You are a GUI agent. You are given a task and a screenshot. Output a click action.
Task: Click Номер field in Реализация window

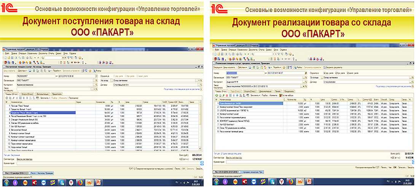(245, 73)
